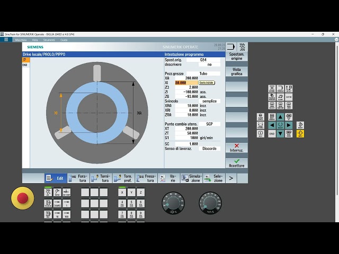Change Pezz.grezzo type 'Tubo'
This screenshot has width=339, height=254.
click(x=203, y=74)
